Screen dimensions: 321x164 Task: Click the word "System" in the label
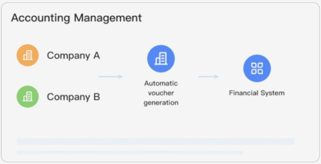pos(273,93)
